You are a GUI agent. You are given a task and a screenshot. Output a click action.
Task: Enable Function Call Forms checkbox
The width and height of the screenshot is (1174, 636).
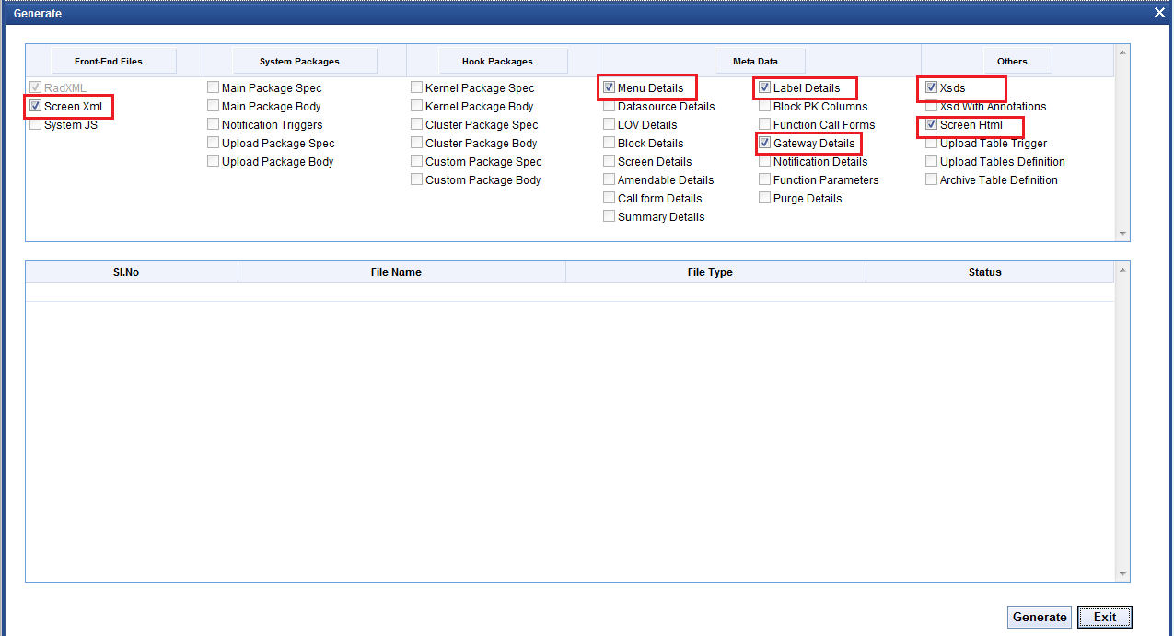tap(765, 125)
